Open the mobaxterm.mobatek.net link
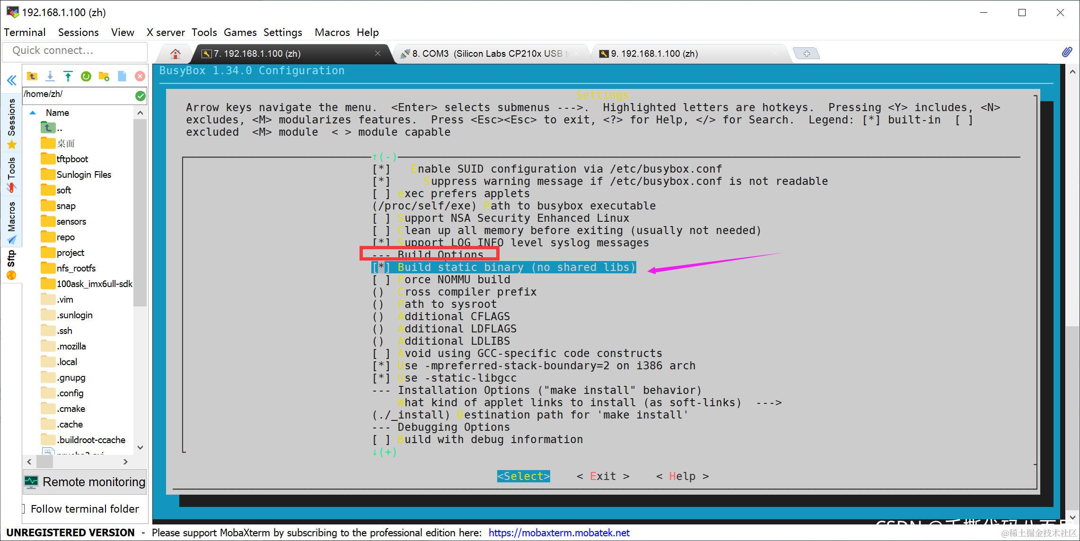Image resolution: width=1080 pixels, height=541 pixels. (559, 533)
